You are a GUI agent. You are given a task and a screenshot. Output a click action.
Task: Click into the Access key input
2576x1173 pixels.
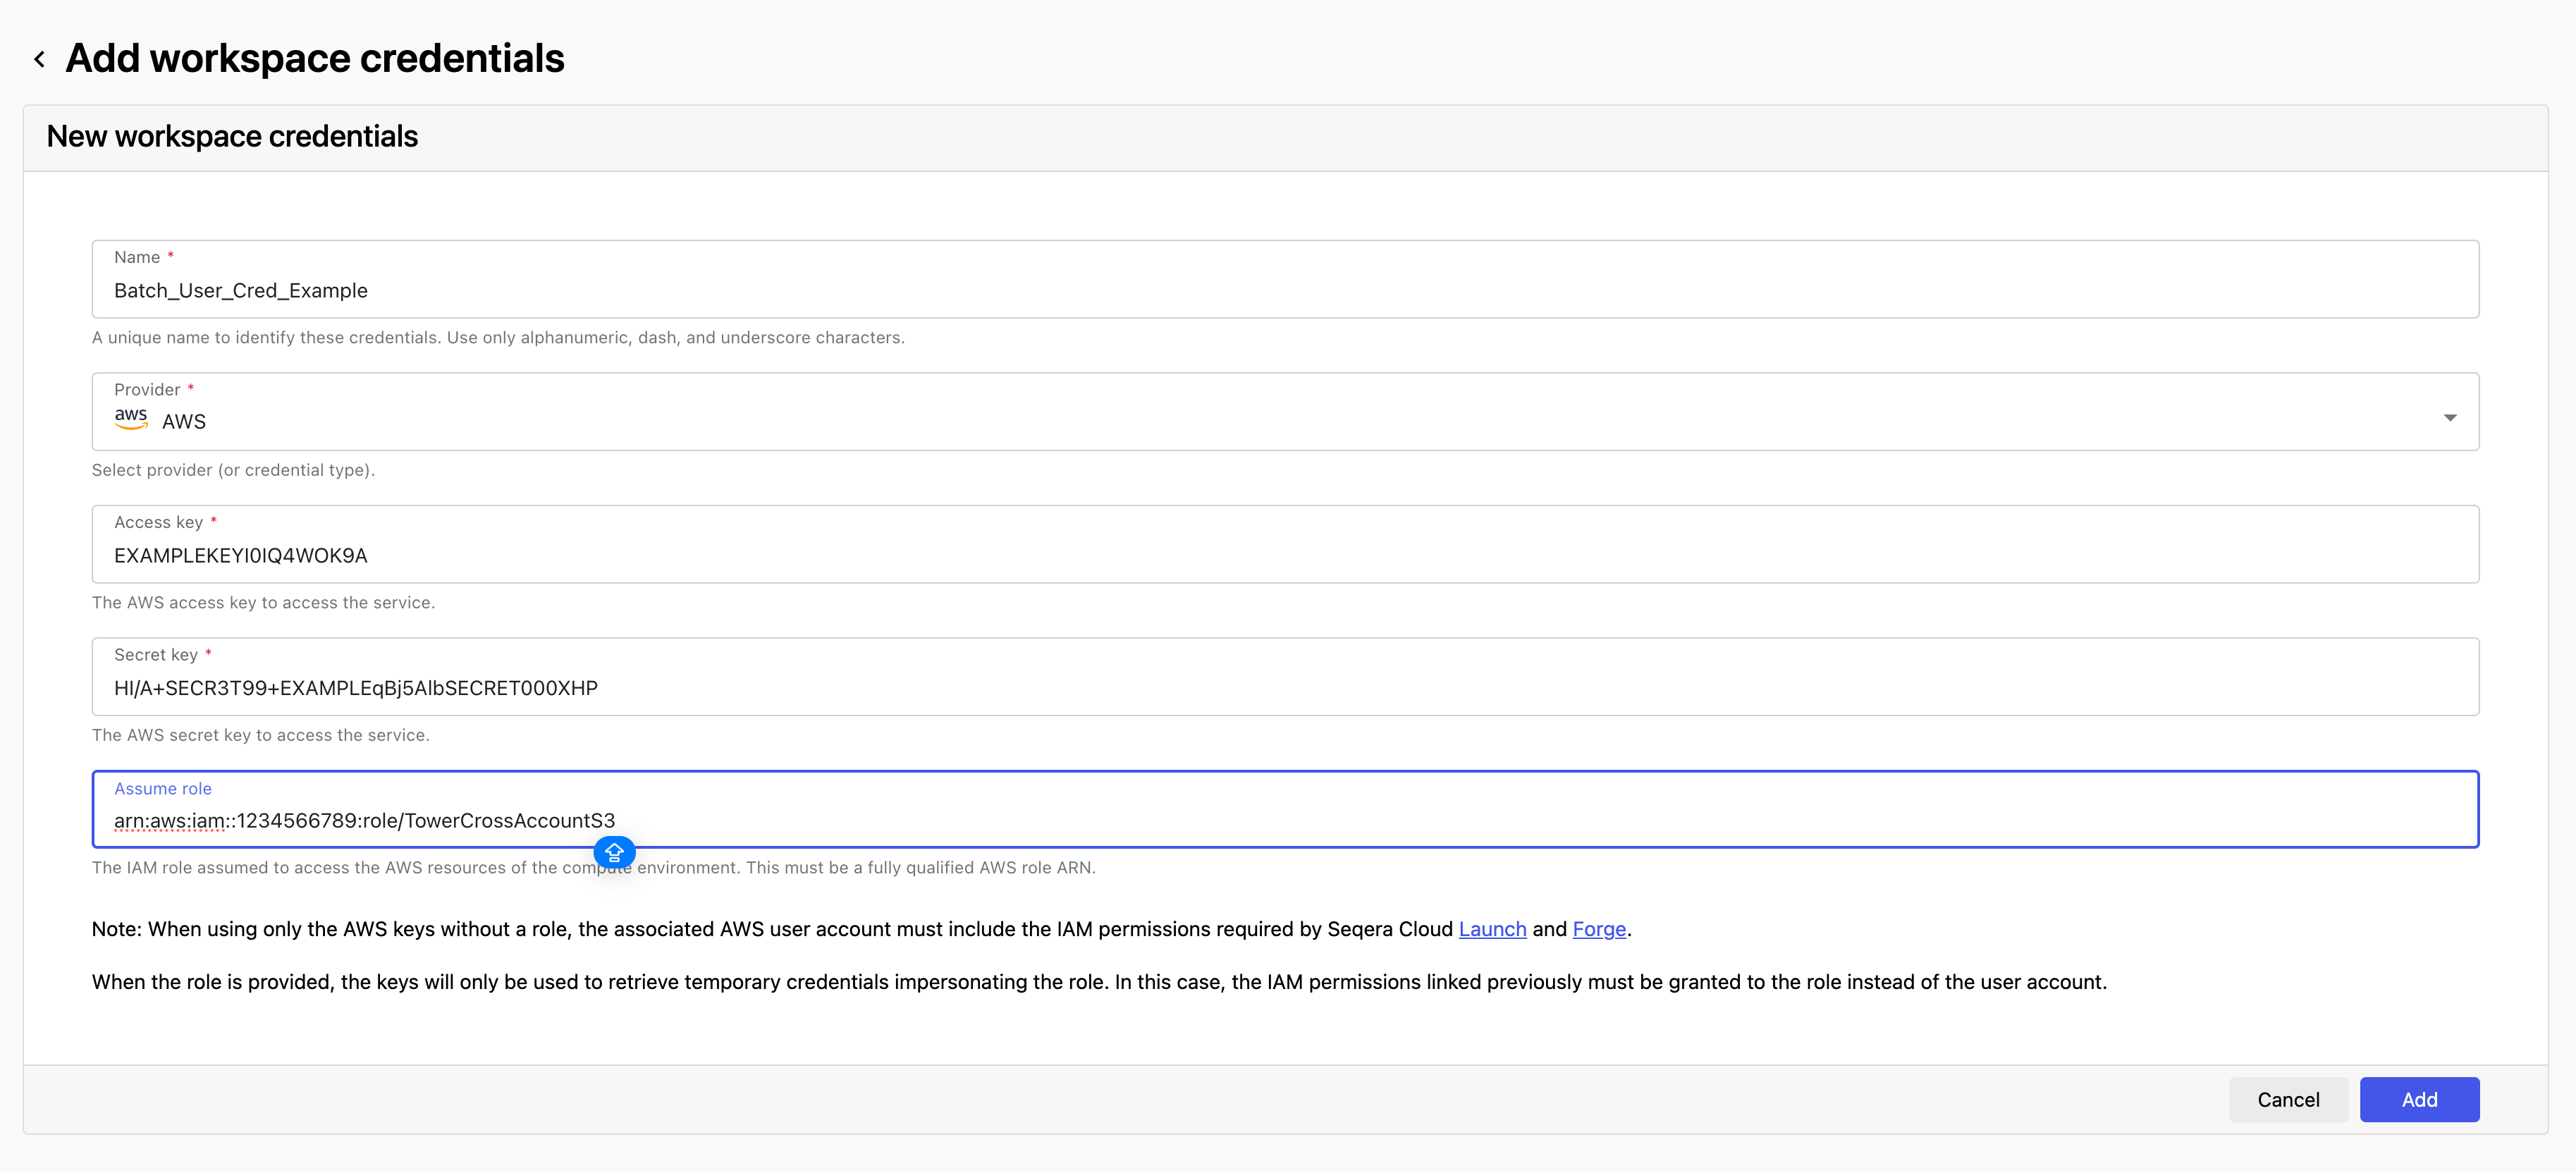pos(1284,556)
